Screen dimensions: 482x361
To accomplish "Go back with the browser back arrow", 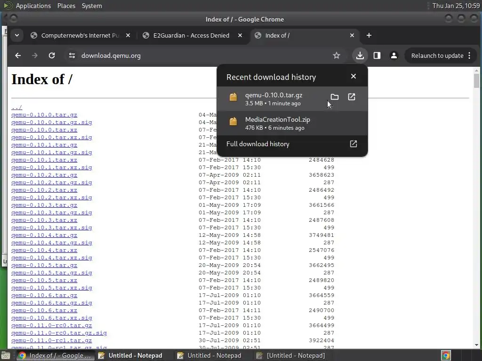I will click(x=18, y=55).
